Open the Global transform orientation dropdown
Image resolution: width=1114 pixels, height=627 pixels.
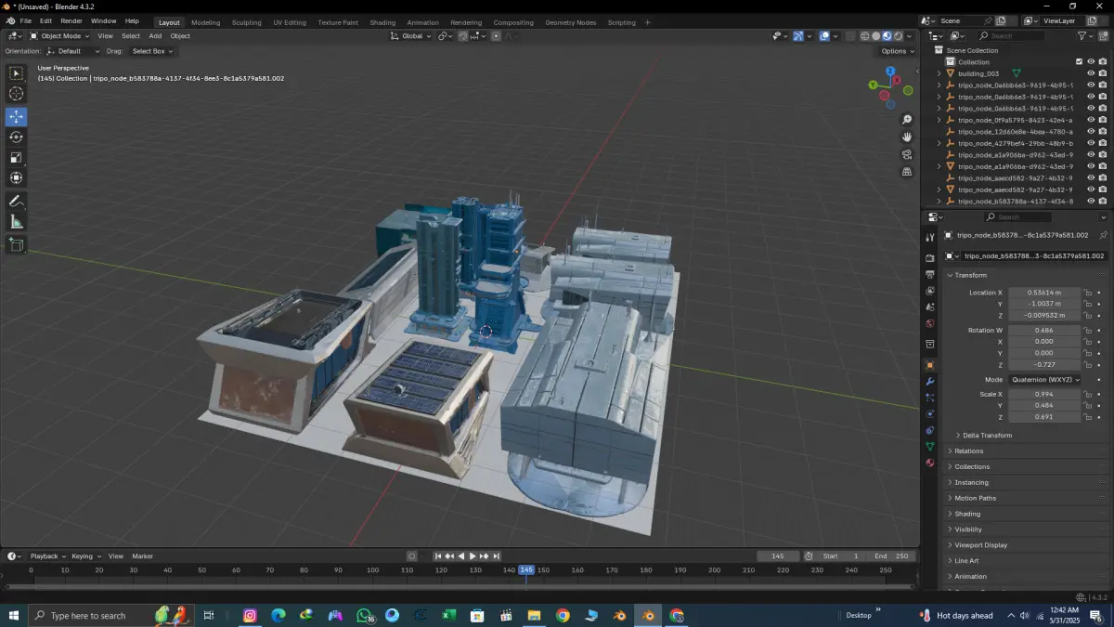411,36
